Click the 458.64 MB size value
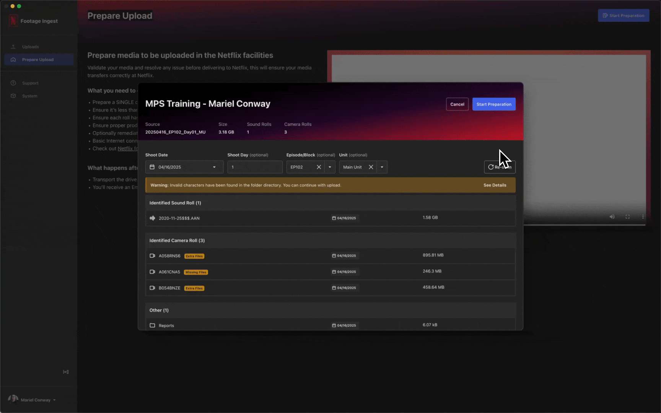 (433, 287)
